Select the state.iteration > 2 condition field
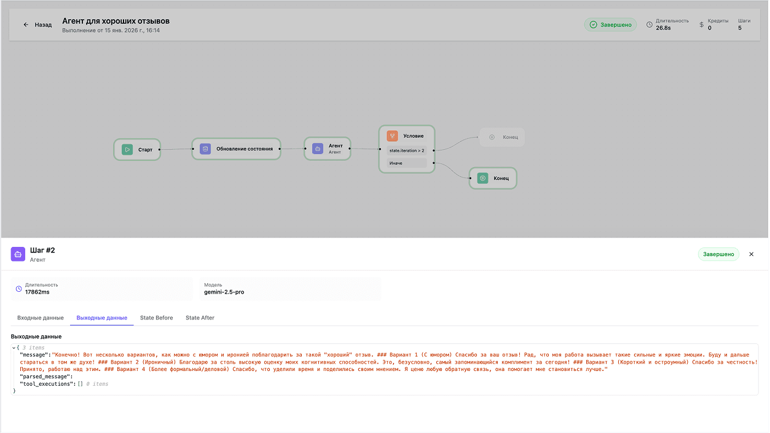 pos(407,150)
